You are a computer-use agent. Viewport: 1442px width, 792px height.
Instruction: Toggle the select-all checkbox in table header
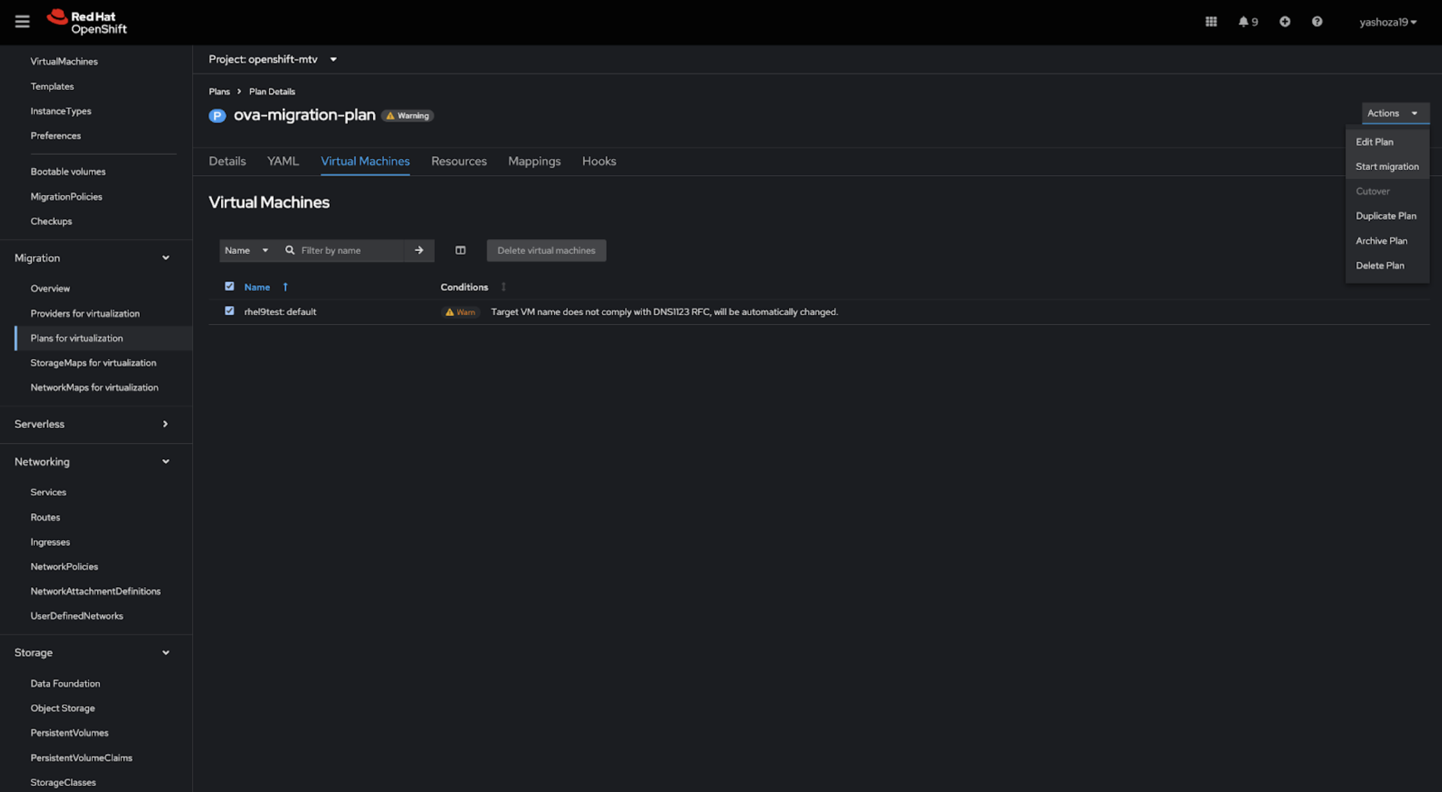[x=229, y=287]
